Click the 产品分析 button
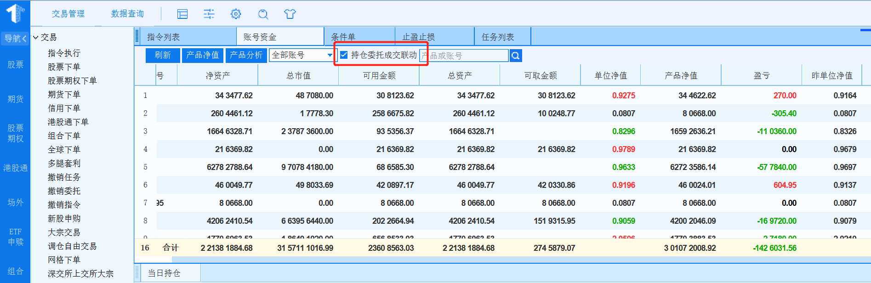 [x=246, y=55]
